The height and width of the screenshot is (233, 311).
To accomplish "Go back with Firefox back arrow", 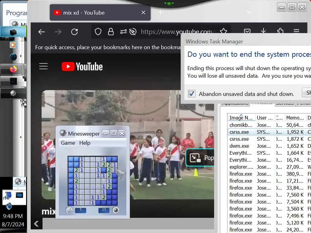I will (41, 32).
